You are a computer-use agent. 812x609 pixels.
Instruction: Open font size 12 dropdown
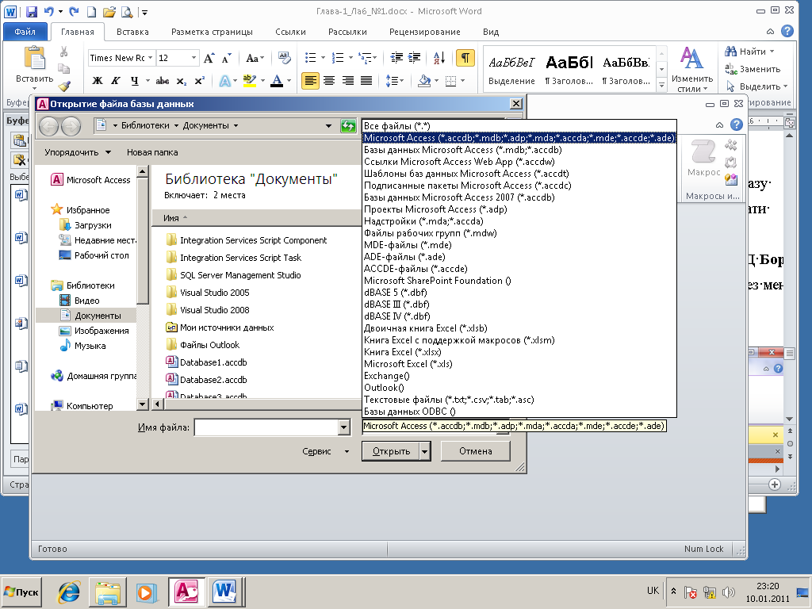tap(193, 58)
